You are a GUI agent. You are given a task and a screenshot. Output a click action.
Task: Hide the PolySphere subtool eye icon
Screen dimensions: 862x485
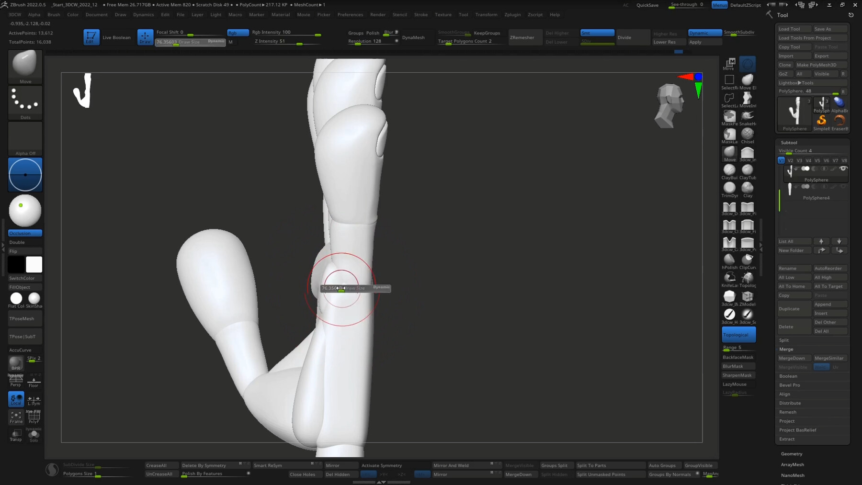tap(843, 169)
